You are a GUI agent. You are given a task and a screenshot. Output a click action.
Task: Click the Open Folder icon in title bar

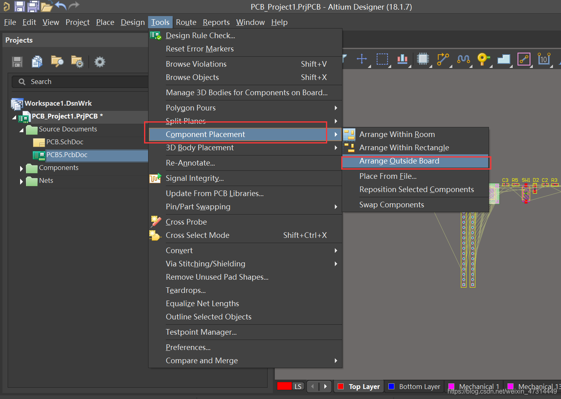click(47, 6)
